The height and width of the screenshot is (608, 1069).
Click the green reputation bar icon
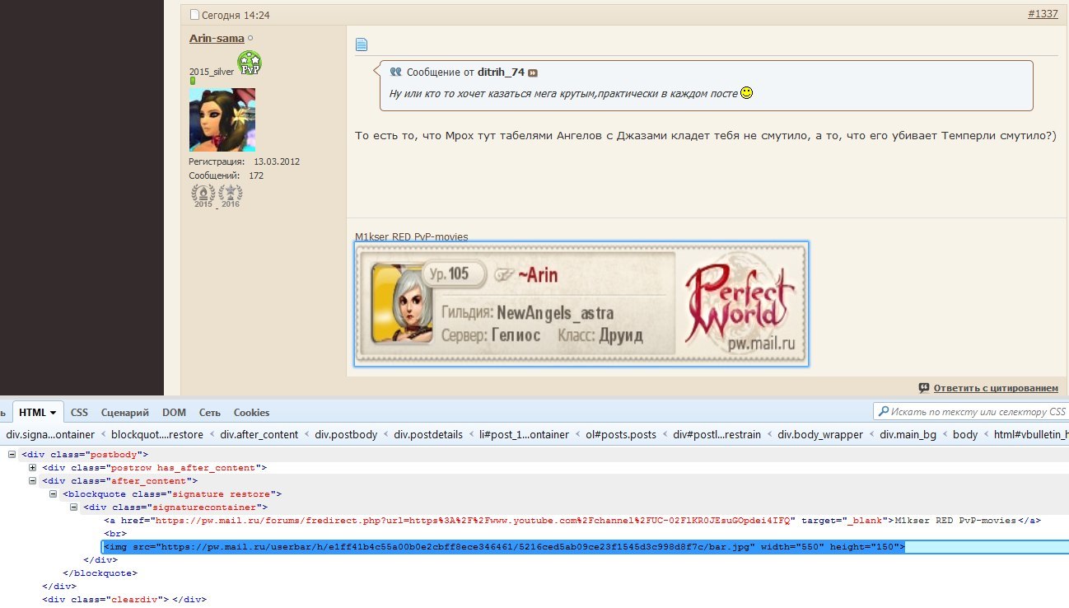193,82
